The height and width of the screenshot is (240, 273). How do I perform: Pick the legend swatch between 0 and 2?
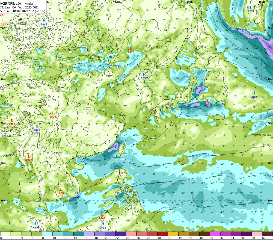(x=5, y=234)
